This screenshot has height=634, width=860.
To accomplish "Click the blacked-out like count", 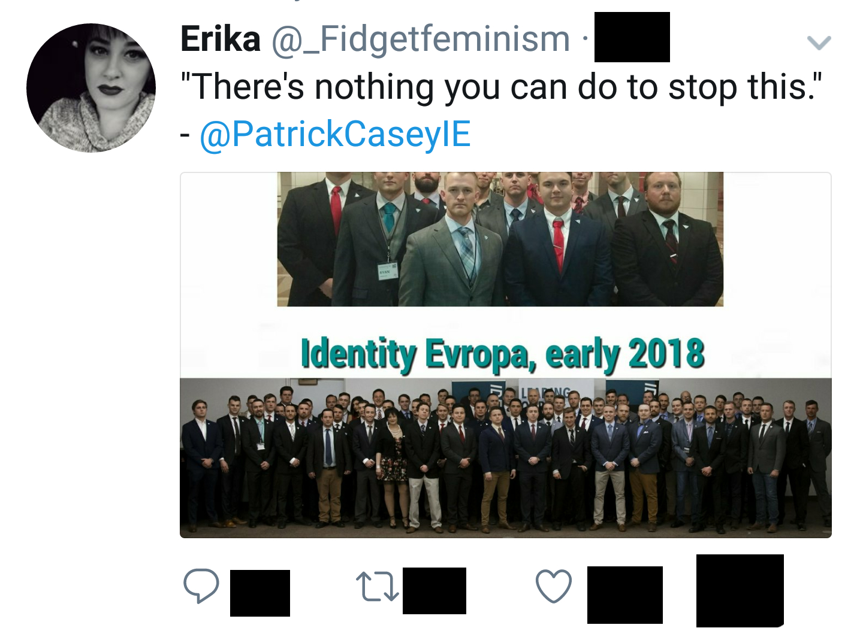I will 625,594.
